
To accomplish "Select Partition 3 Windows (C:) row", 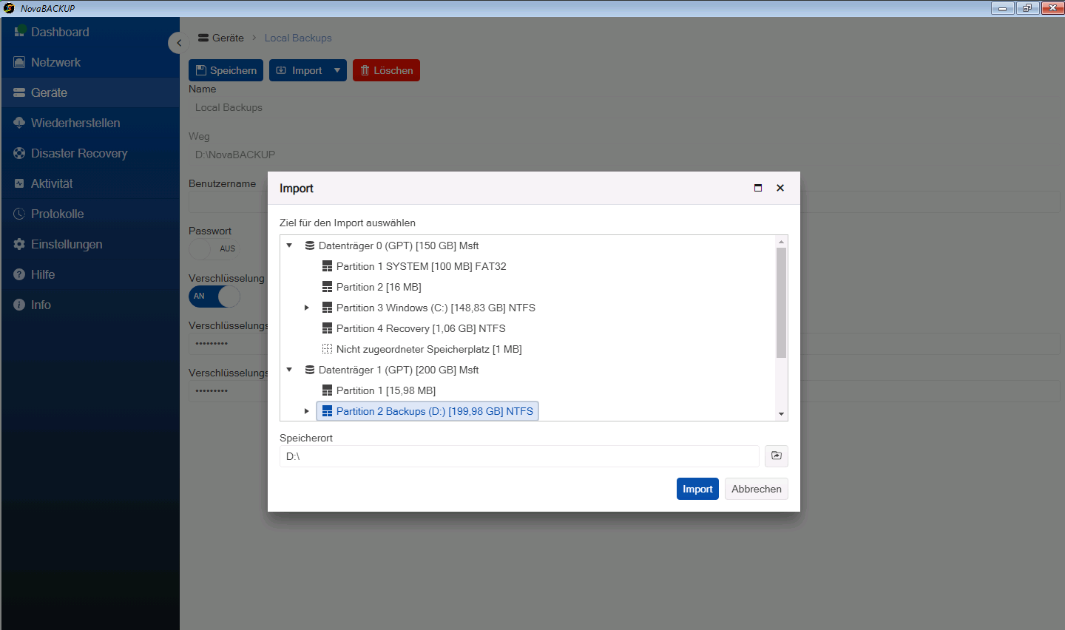I will (x=429, y=308).
